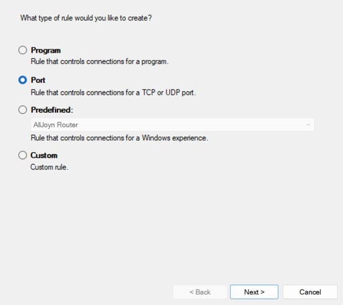Cancel the new rule wizard
Viewport: 343px width, 305px height.
click(x=310, y=292)
